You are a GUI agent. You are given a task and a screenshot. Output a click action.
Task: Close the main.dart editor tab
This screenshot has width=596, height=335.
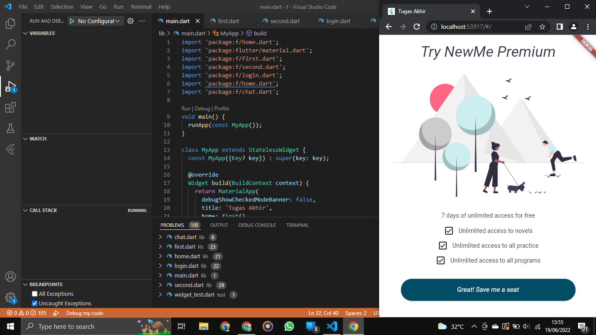pyautogui.click(x=198, y=21)
